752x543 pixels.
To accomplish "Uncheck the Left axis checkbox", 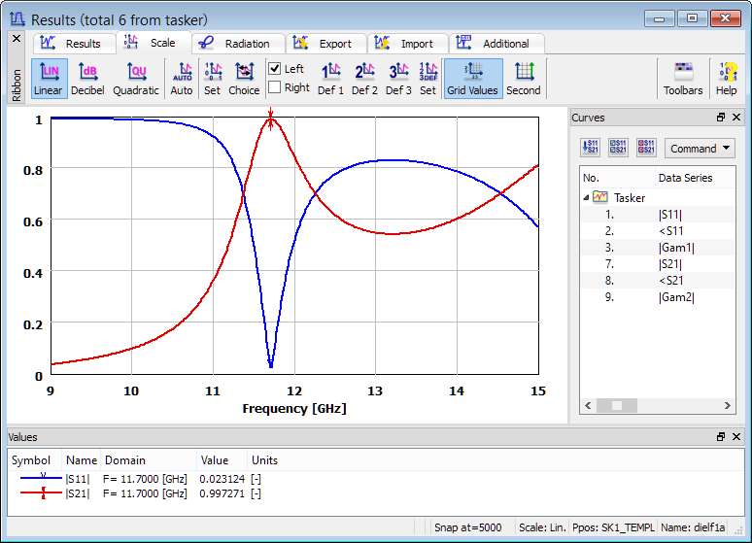I will (x=275, y=69).
